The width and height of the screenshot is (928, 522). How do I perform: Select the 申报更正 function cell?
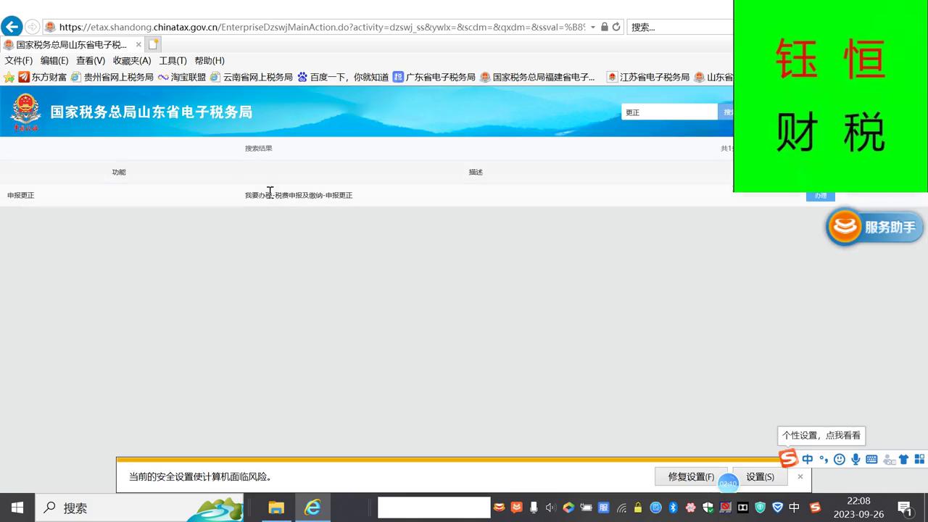tap(21, 195)
